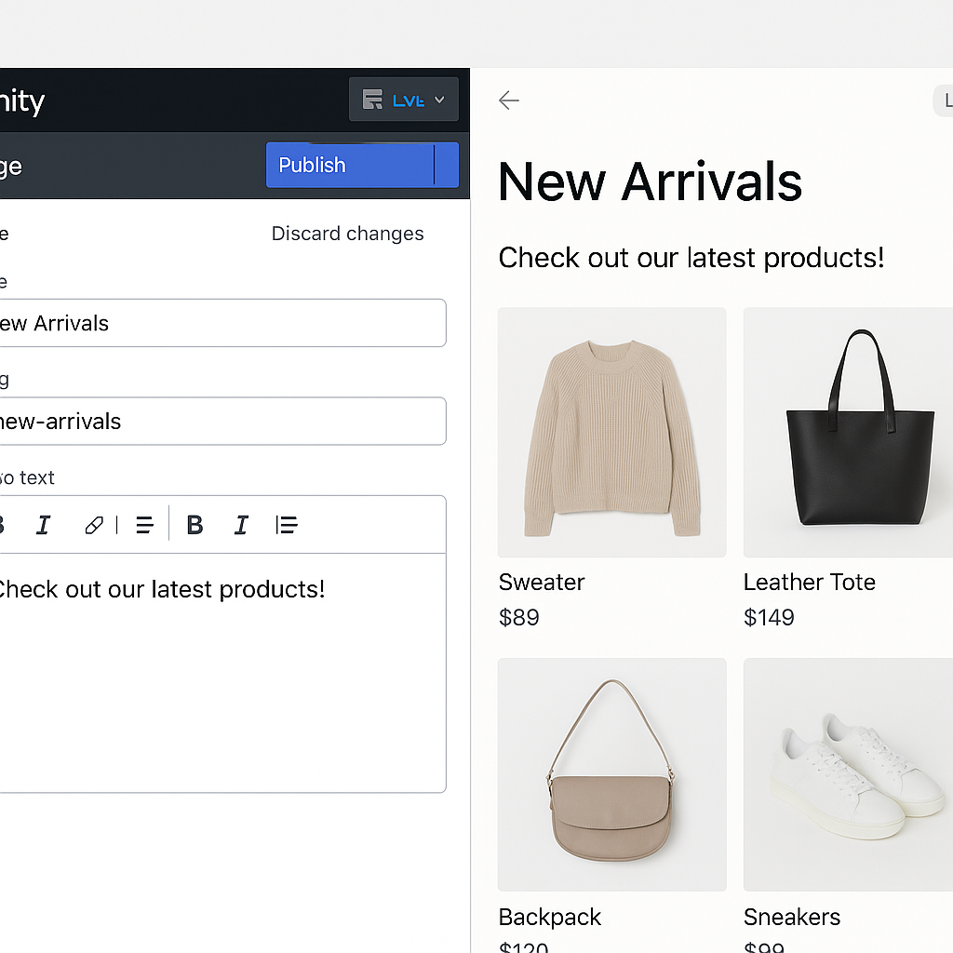The height and width of the screenshot is (953, 953).
Task: Toggle the italic icon near the link tool
Action: (x=43, y=525)
